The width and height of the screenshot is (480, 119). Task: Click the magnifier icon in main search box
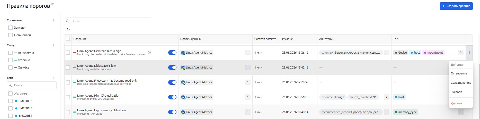click(x=68, y=21)
